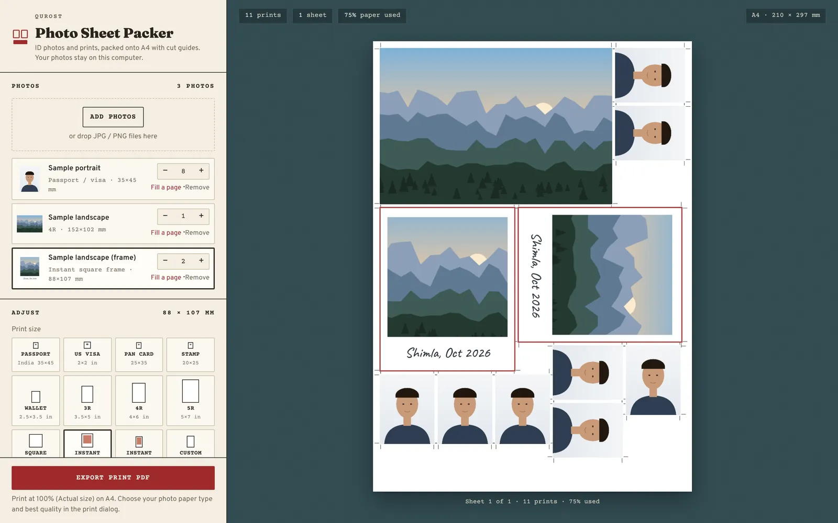Click the 'A4 · 210 × 297 mm' label
The image size is (838, 523).
[x=786, y=15]
